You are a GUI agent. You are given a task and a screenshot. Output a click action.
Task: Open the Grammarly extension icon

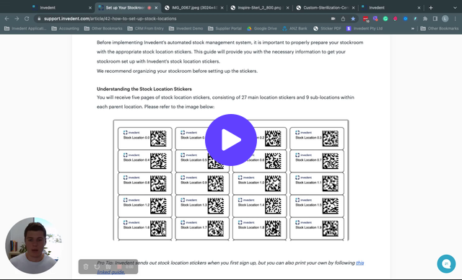385,19
